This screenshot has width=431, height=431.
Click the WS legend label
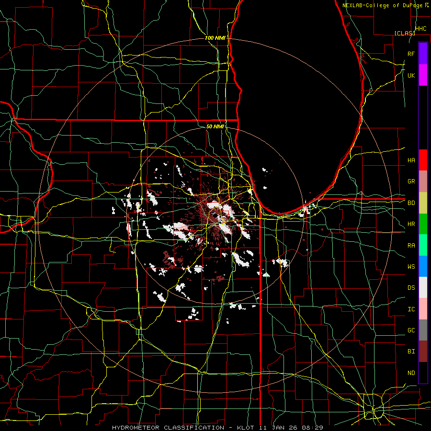pos(411,267)
